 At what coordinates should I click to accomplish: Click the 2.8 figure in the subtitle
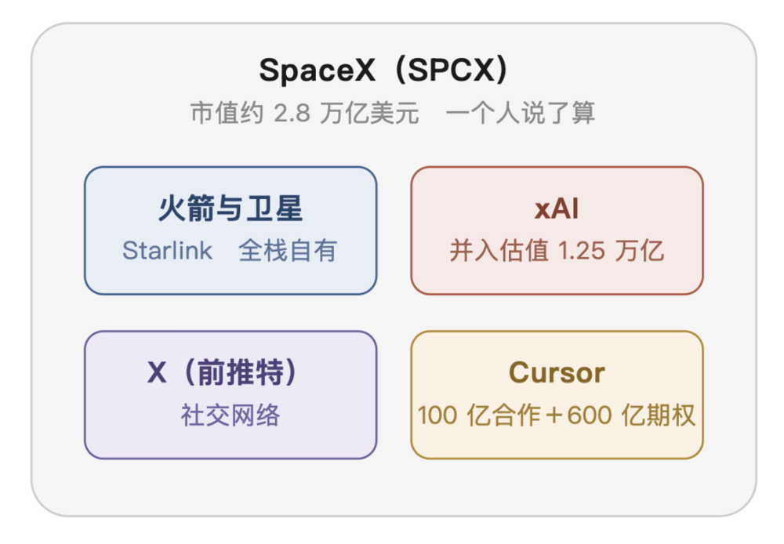[292, 113]
